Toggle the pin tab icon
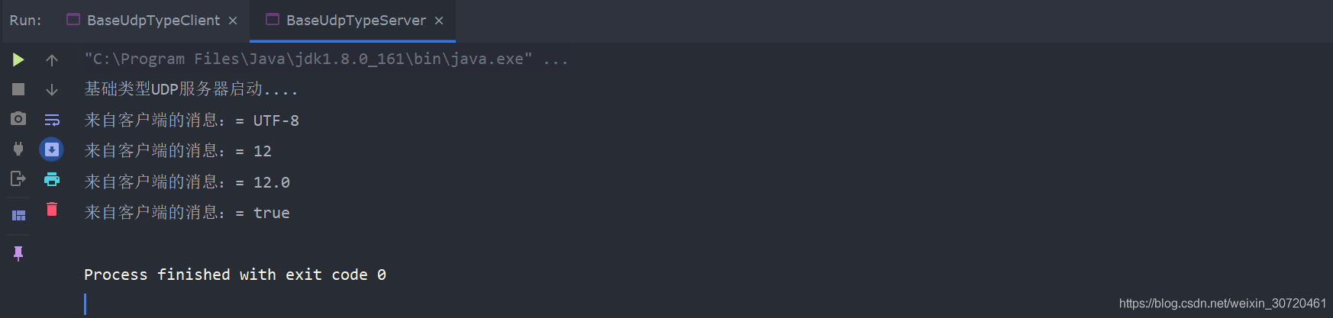The height and width of the screenshot is (318, 1333). tap(18, 253)
